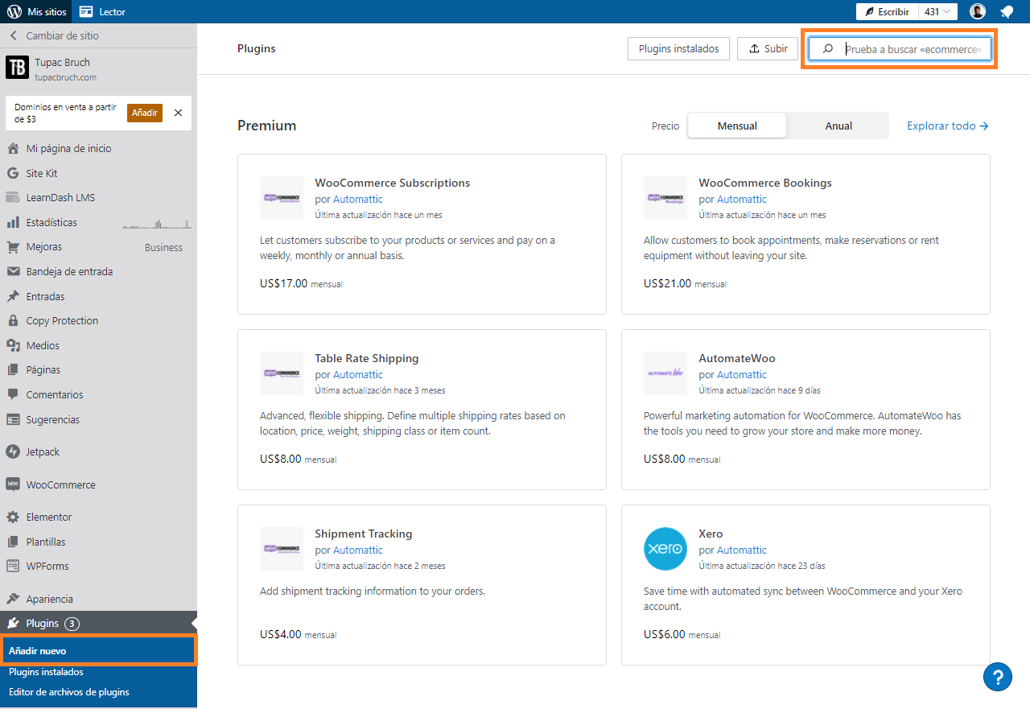Click the notifications bell icon
Screen dimensions: 1030x709
coord(1006,11)
